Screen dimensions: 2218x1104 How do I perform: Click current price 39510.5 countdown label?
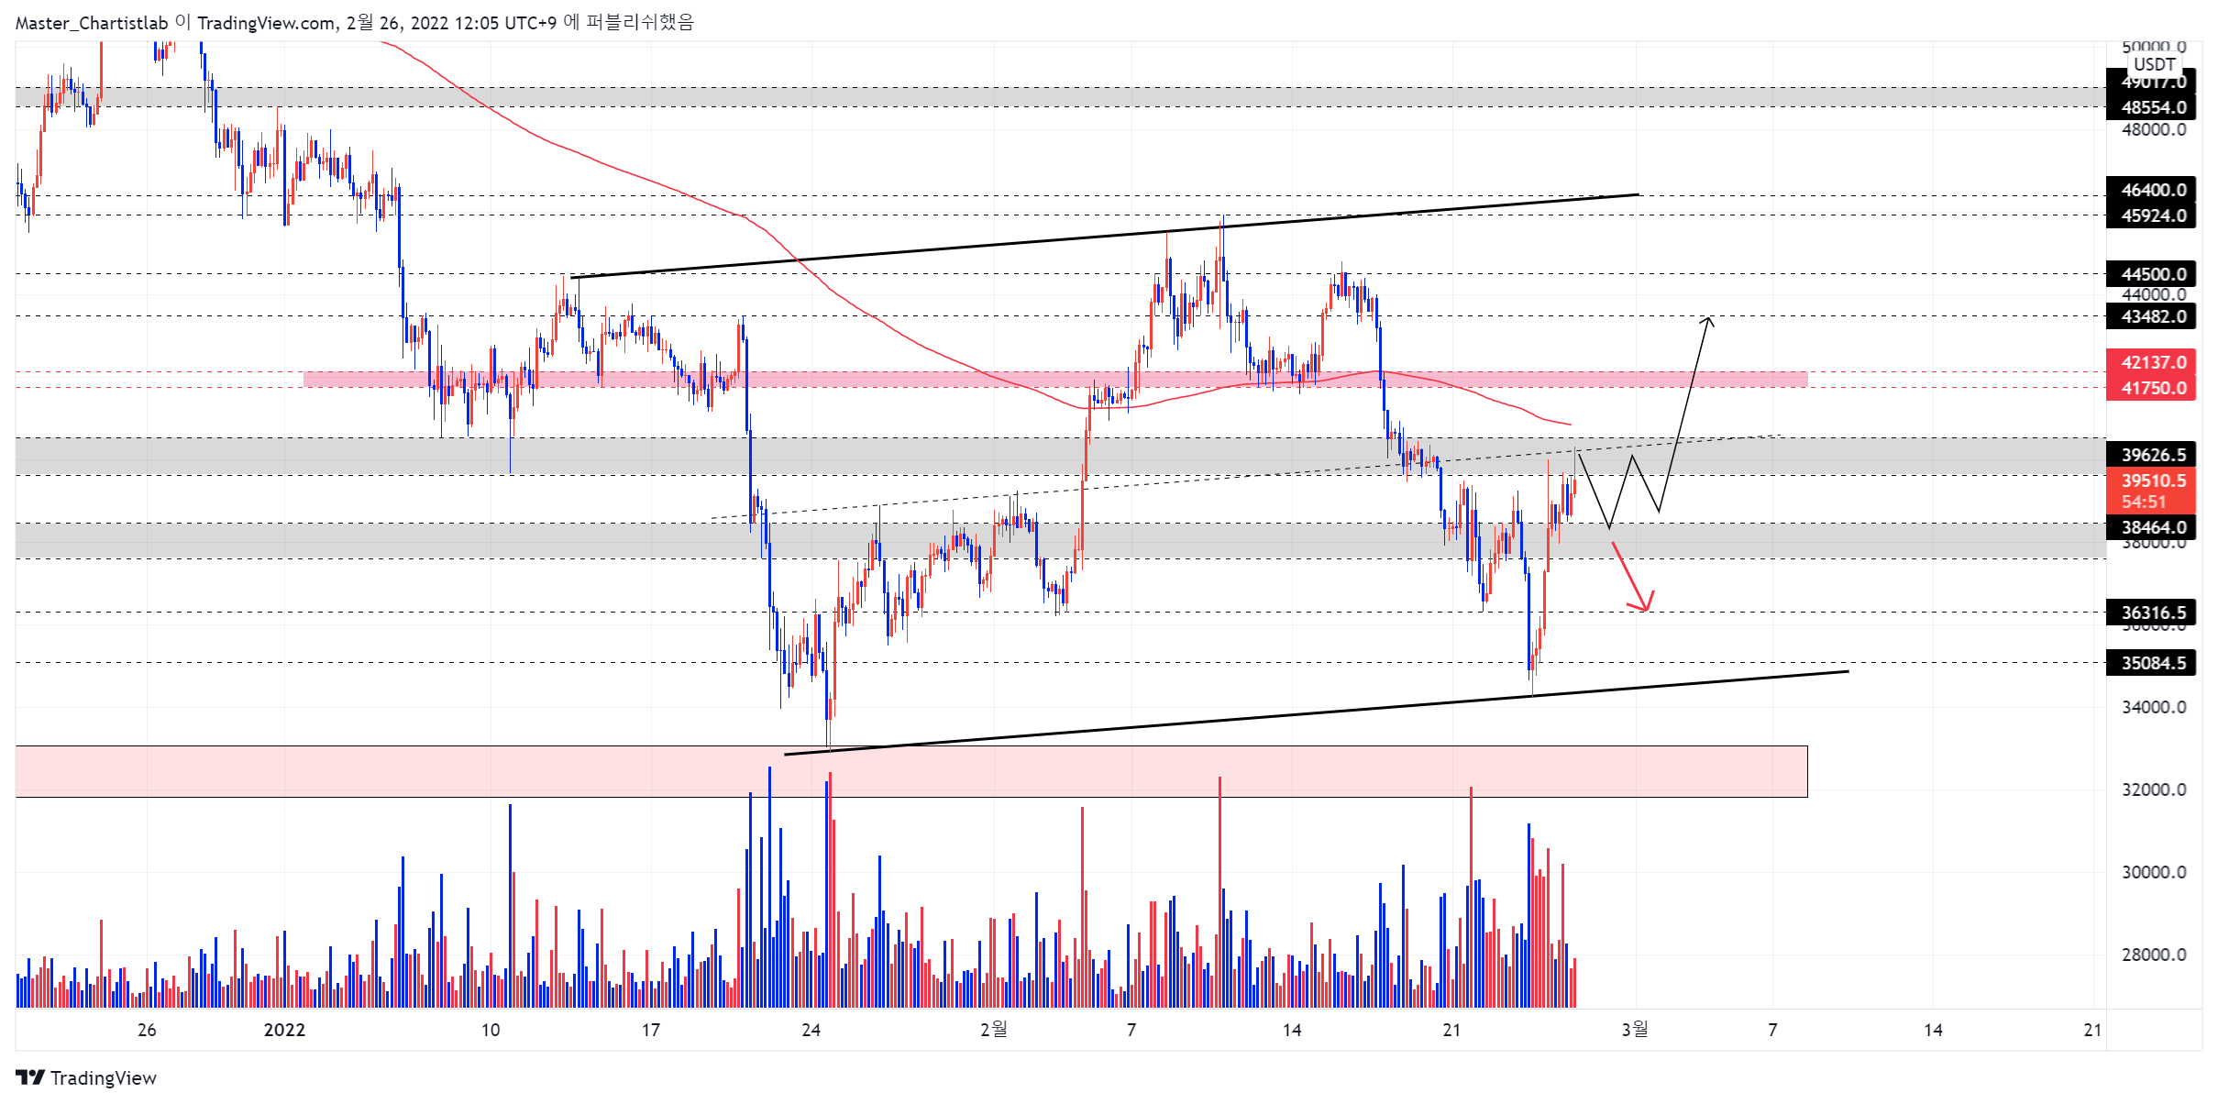coord(2152,491)
